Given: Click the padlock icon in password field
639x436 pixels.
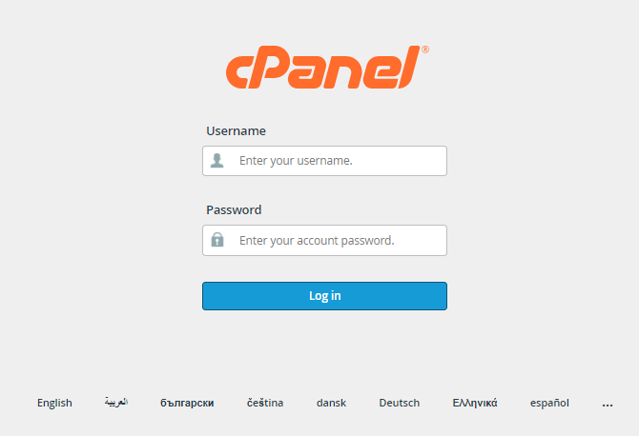Looking at the screenshot, I should [217, 240].
